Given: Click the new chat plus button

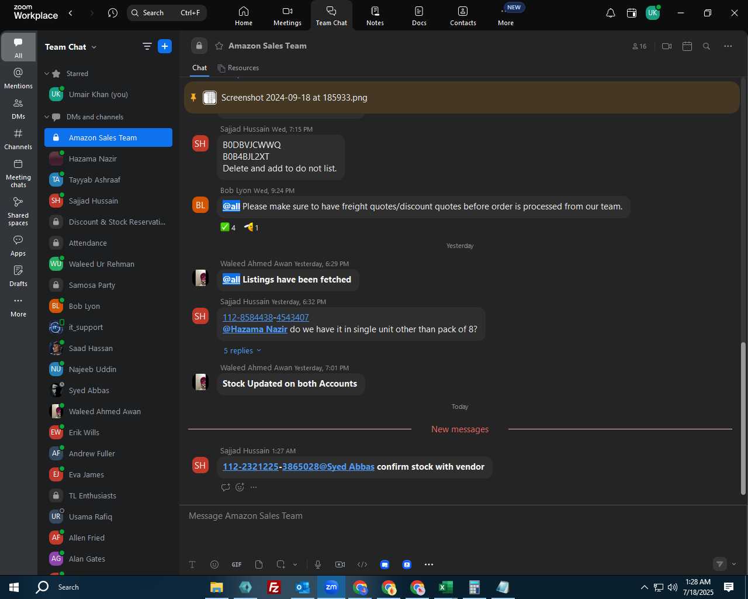Looking at the screenshot, I should click(x=165, y=46).
